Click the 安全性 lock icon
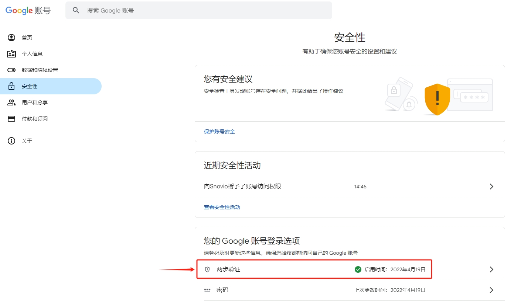Image resolution: width=521 pixels, height=303 pixels. click(x=11, y=86)
